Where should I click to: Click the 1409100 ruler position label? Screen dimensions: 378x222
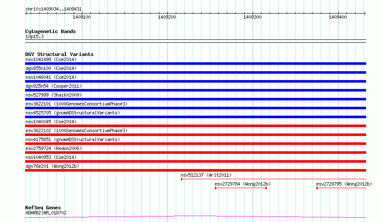[x=82, y=17]
